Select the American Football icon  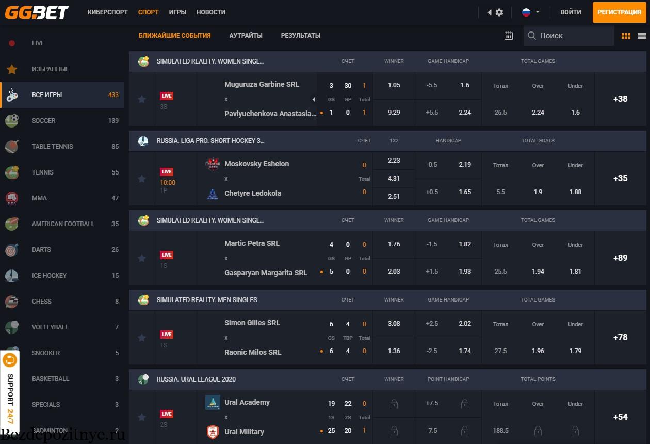(x=12, y=224)
